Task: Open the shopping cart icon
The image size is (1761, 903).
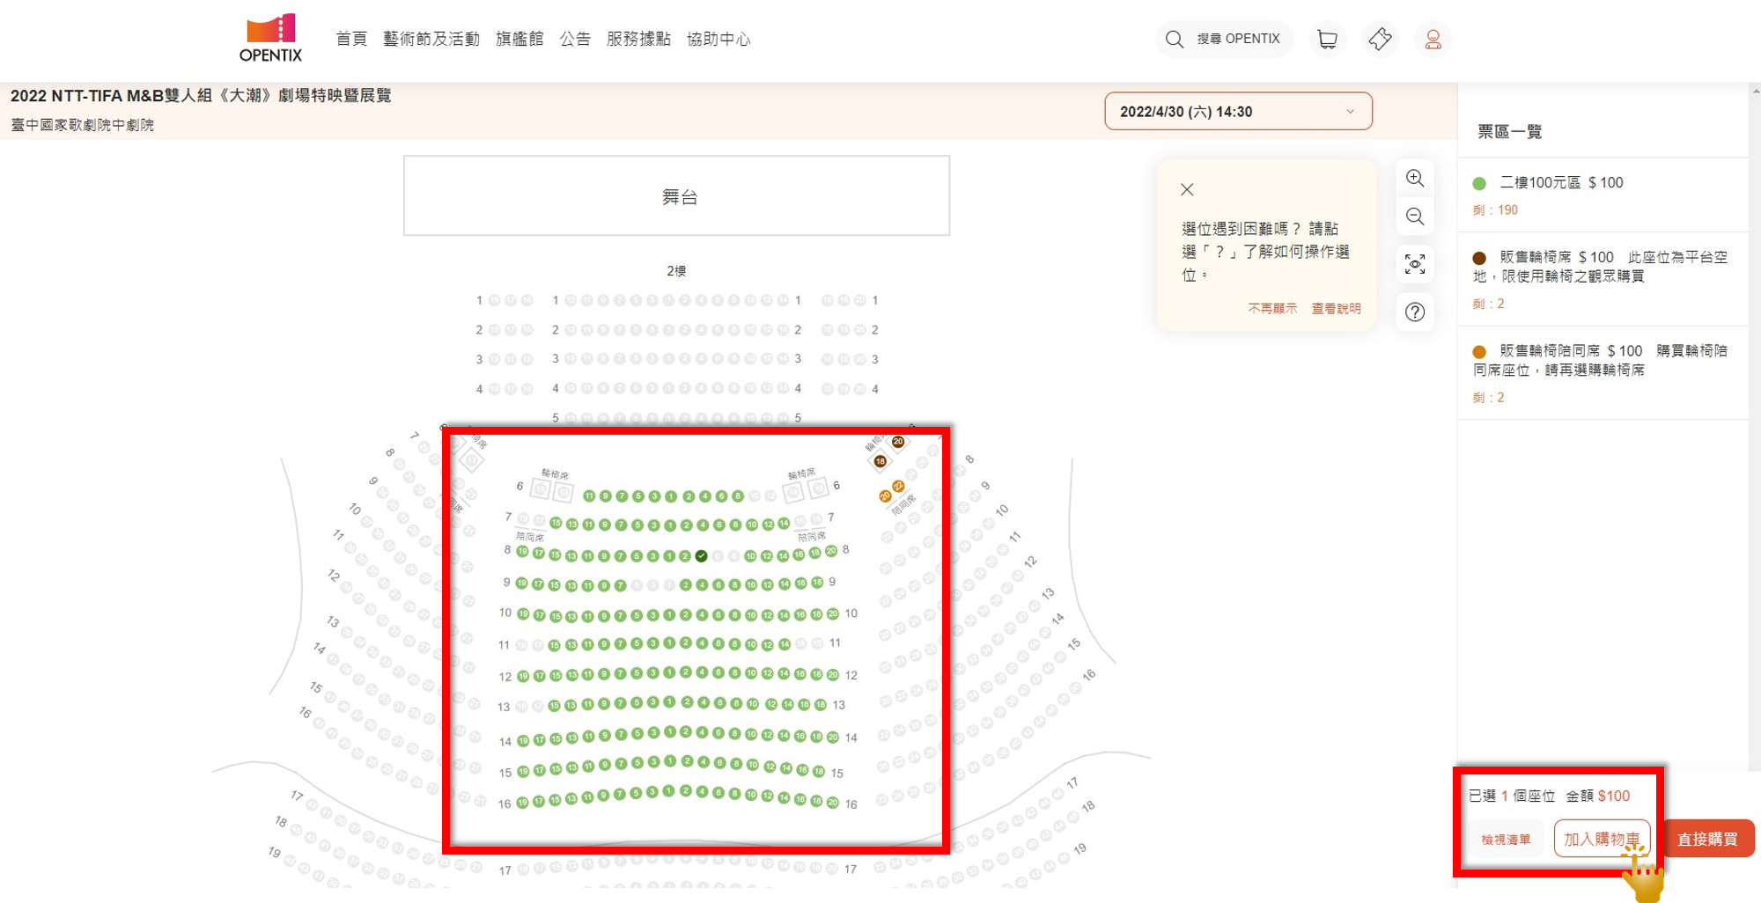Action: click(x=1327, y=39)
